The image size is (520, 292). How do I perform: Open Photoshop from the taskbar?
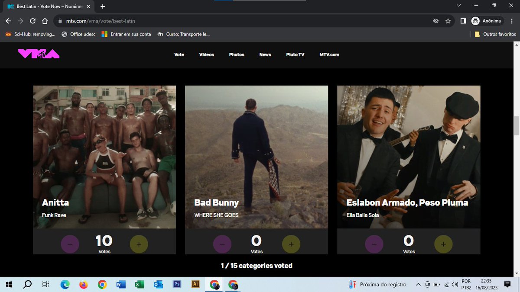177,284
